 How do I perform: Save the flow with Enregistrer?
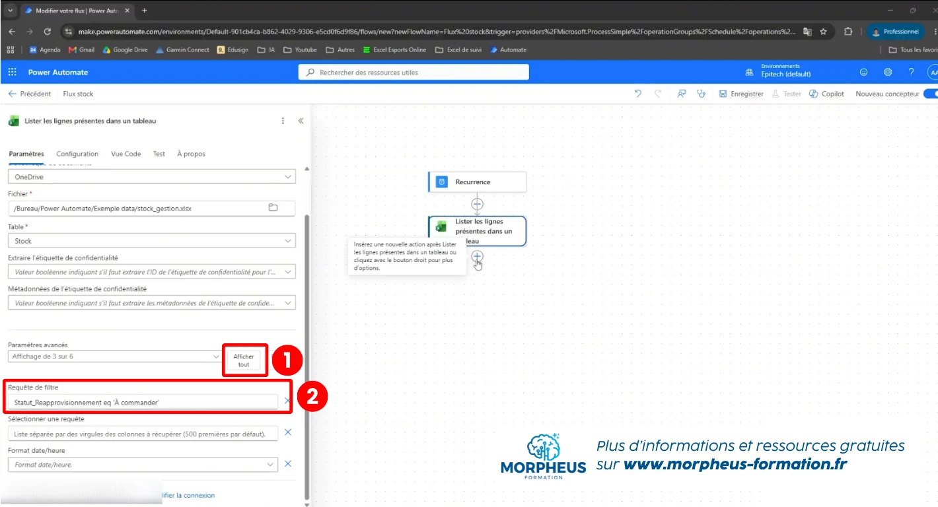(741, 94)
